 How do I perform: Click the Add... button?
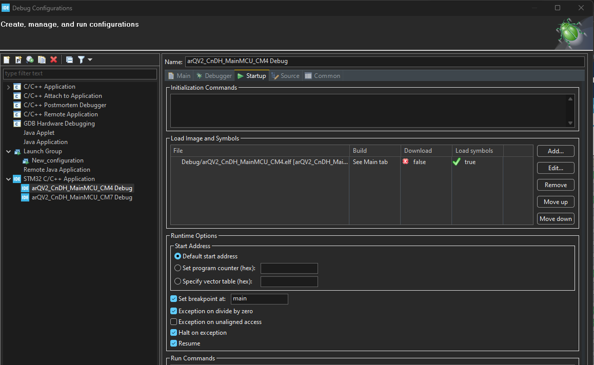pos(556,151)
